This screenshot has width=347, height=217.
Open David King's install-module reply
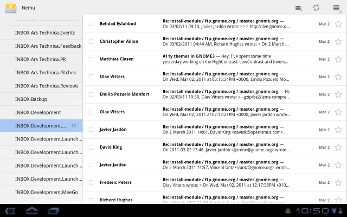point(215,147)
